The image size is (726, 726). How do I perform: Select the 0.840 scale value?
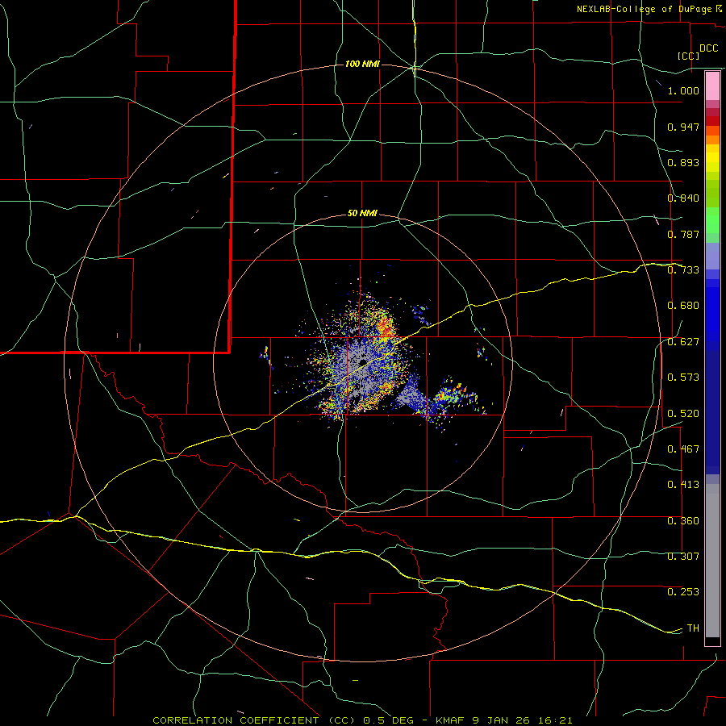(x=683, y=198)
